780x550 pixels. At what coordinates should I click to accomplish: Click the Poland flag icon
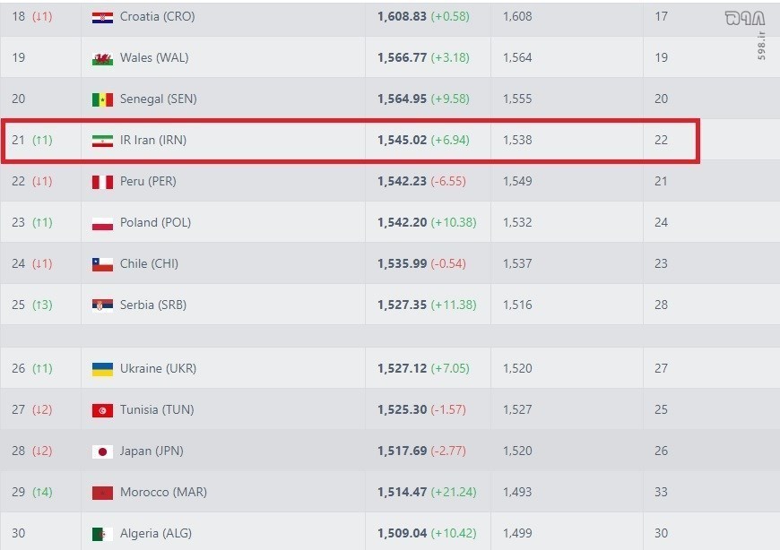[x=102, y=223]
